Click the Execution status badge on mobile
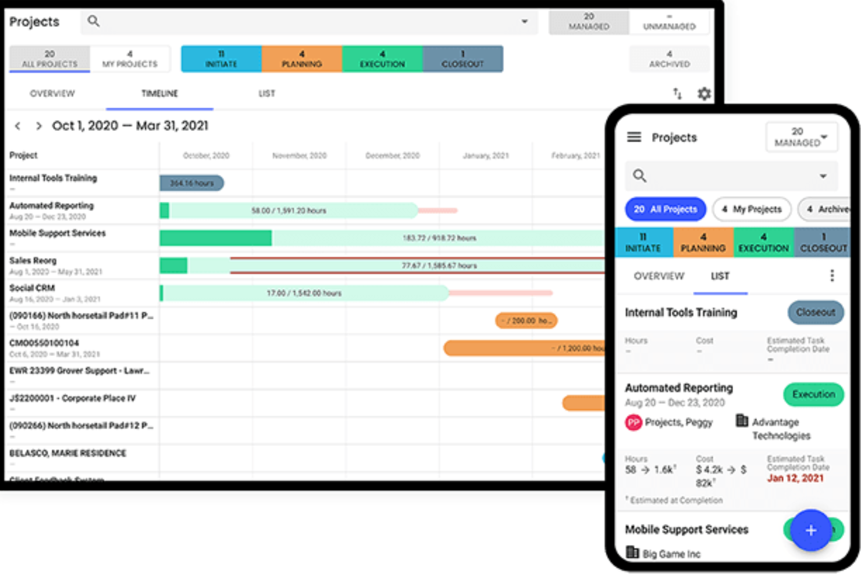 tap(813, 394)
